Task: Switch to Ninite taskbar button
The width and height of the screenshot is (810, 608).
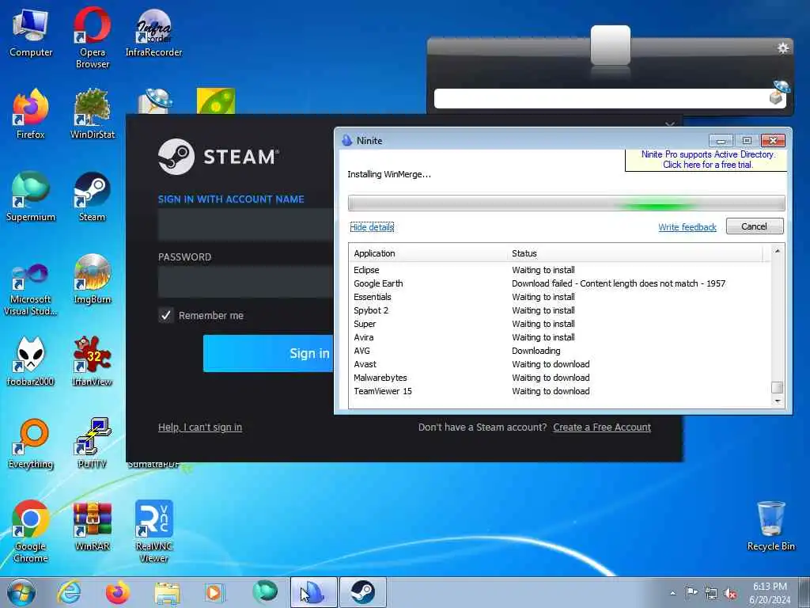Action: pos(313,592)
